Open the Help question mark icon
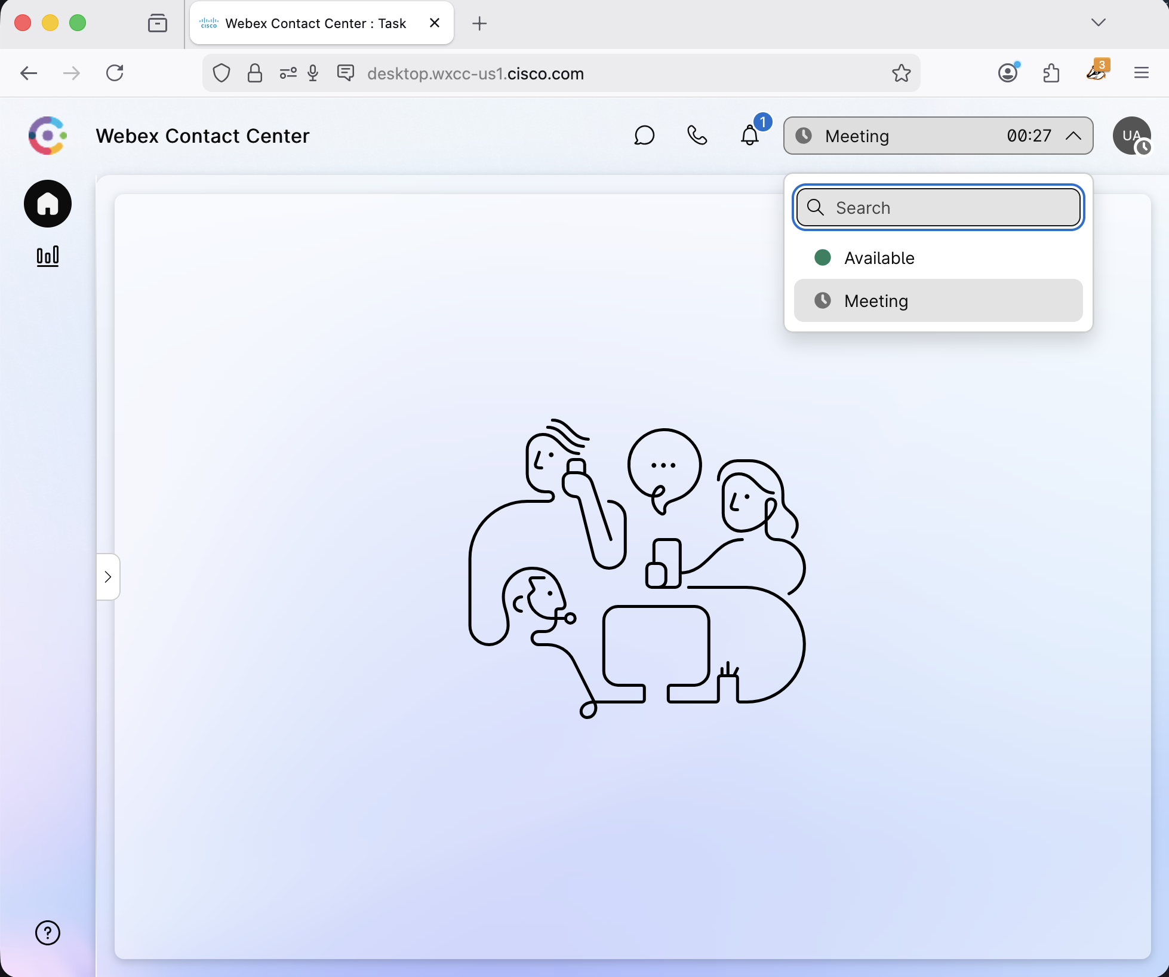This screenshot has width=1169, height=977. click(x=48, y=932)
